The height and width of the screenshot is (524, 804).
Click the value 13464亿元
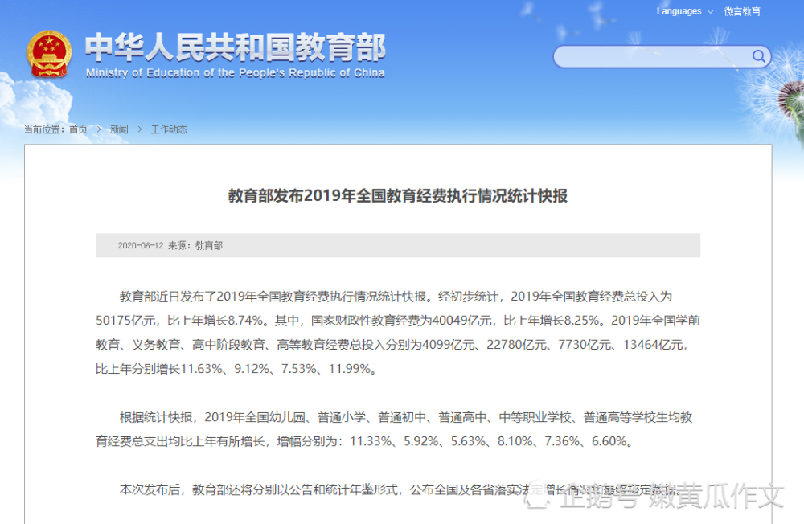pyautogui.click(x=653, y=345)
